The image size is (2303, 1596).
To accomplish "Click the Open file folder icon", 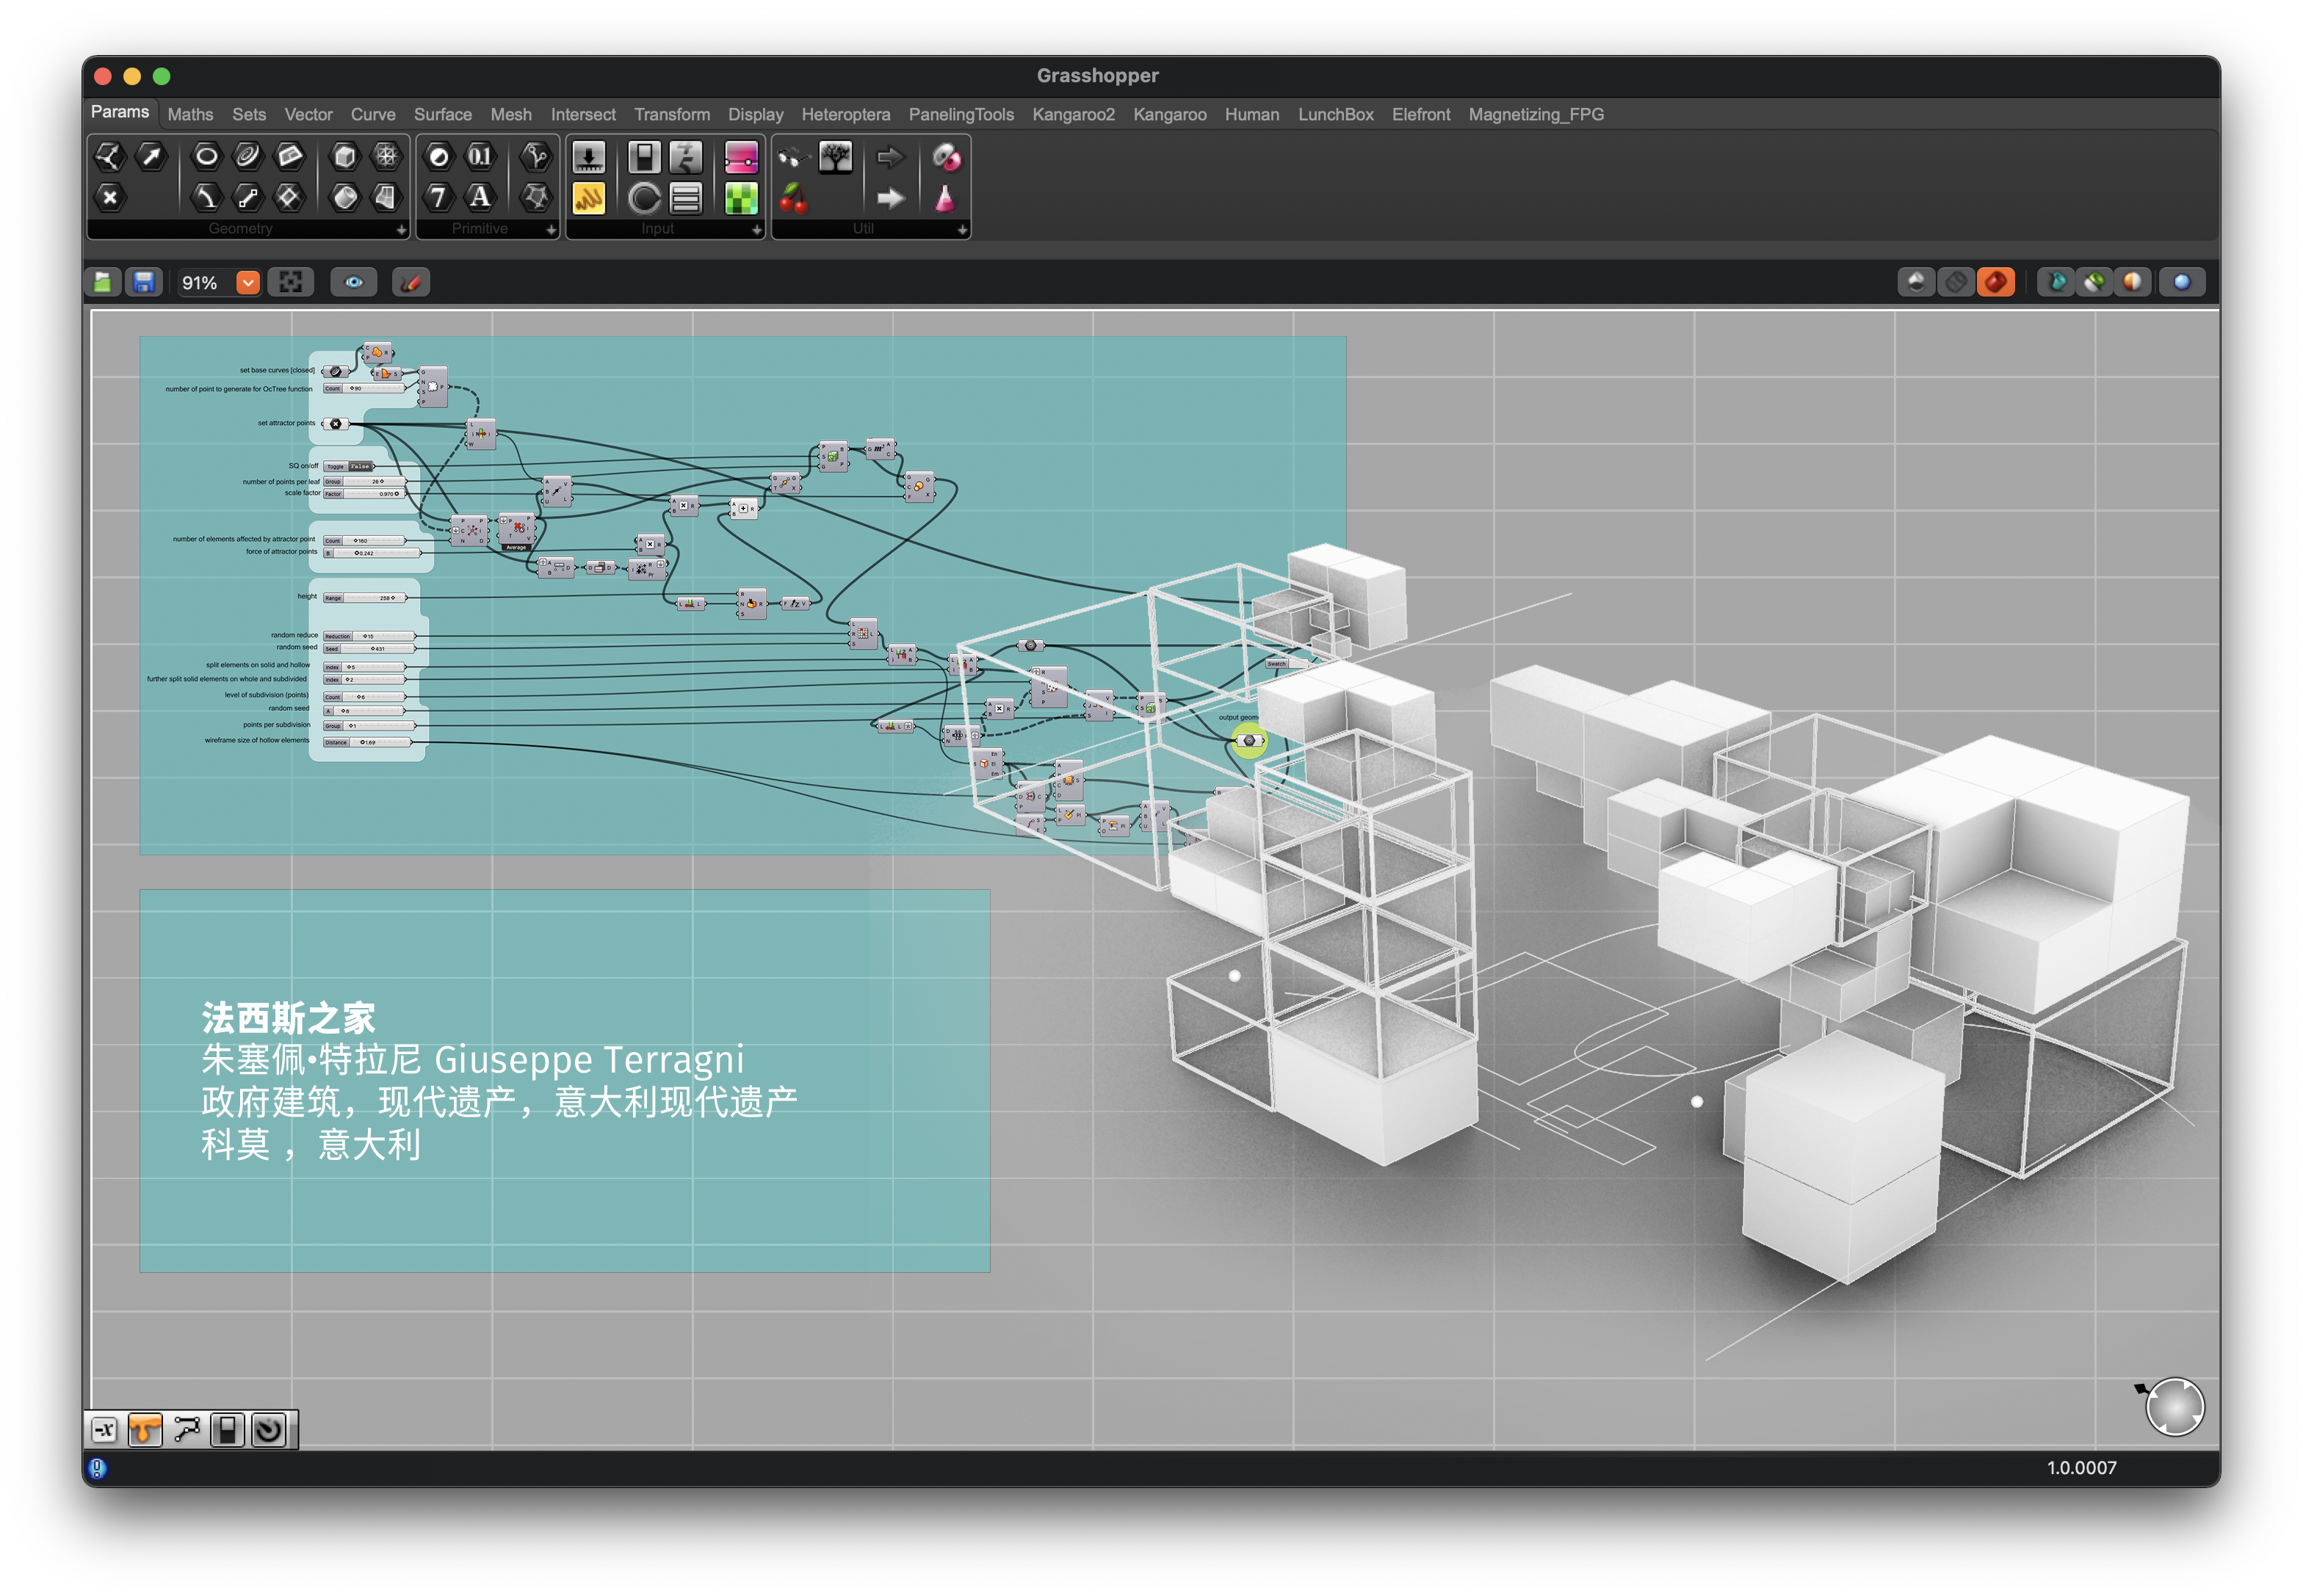I will click(x=103, y=283).
